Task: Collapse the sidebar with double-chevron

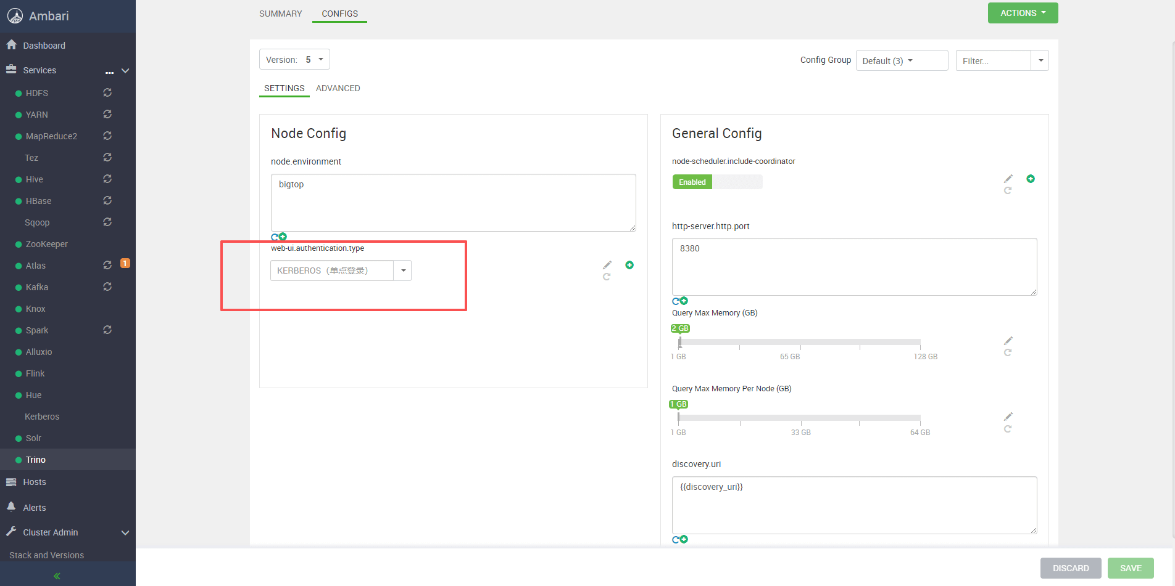Action: point(57,576)
